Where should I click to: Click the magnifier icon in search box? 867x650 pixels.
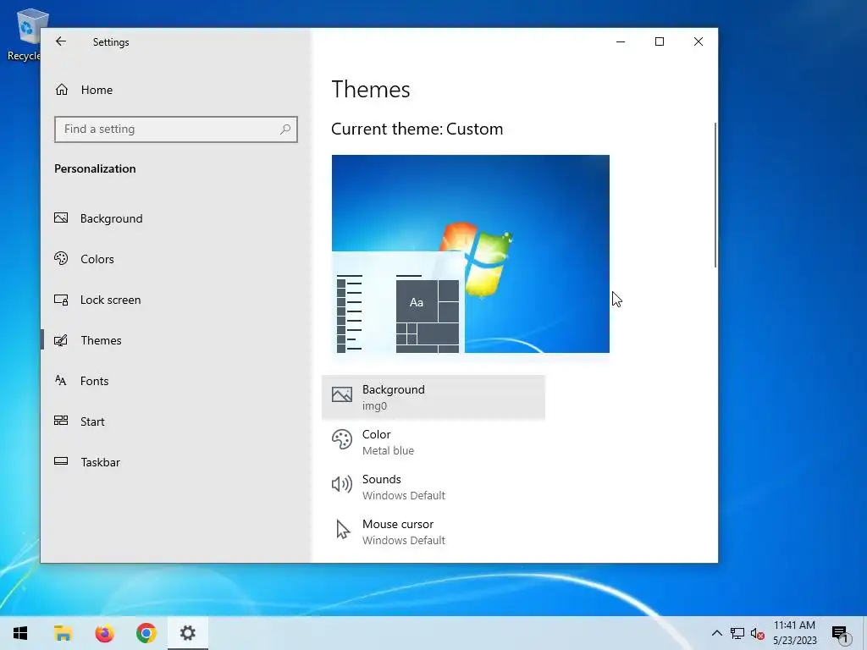(285, 129)
